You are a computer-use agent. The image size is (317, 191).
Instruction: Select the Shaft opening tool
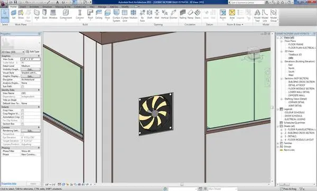click(150, 15)
